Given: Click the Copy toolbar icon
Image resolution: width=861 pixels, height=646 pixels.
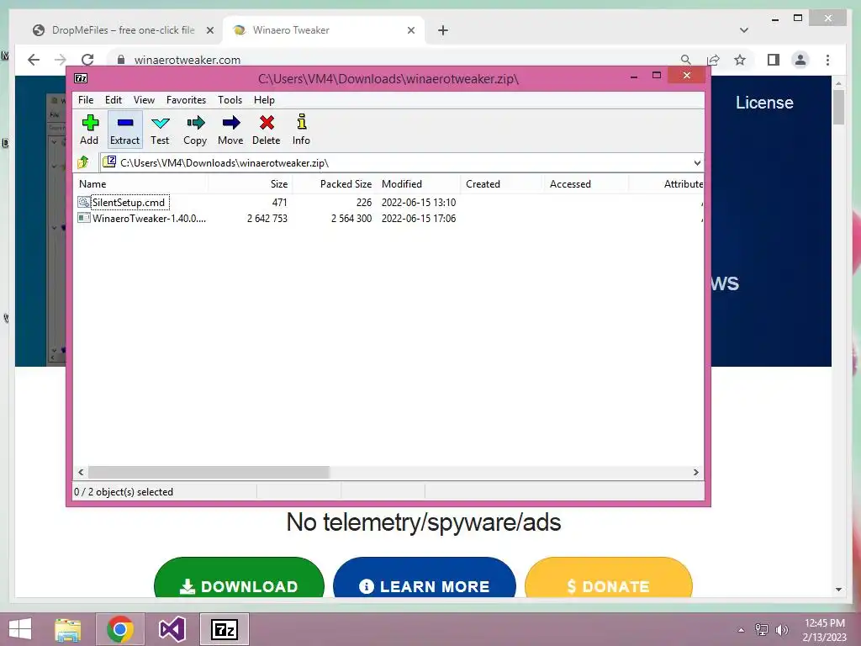Looking at the screenshot, I should (195, 130).
